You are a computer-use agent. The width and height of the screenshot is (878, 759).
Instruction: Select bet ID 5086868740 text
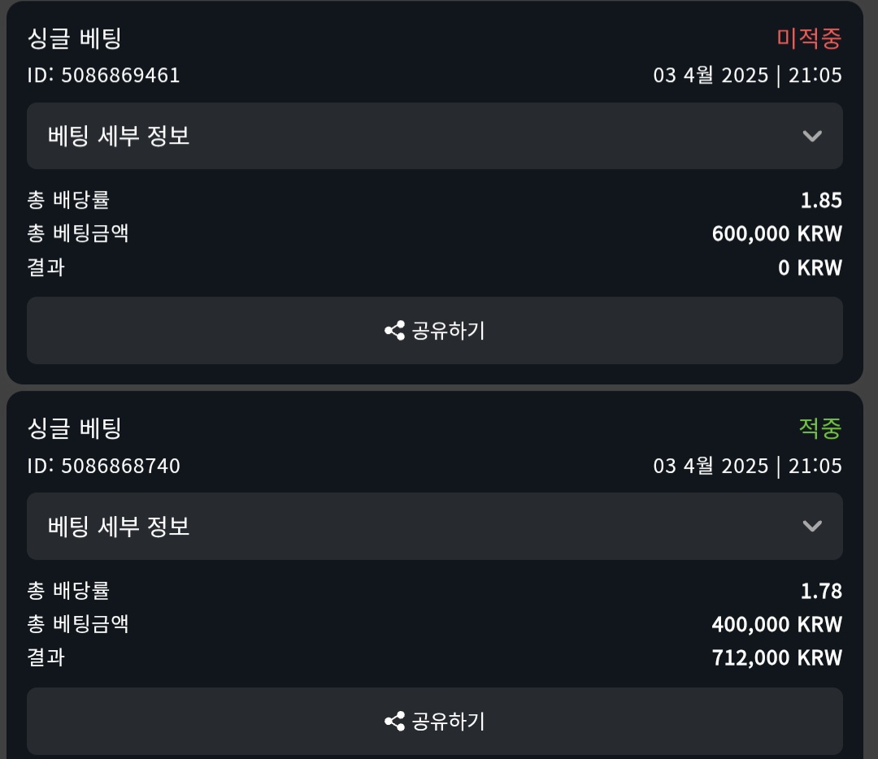(104, 466)
